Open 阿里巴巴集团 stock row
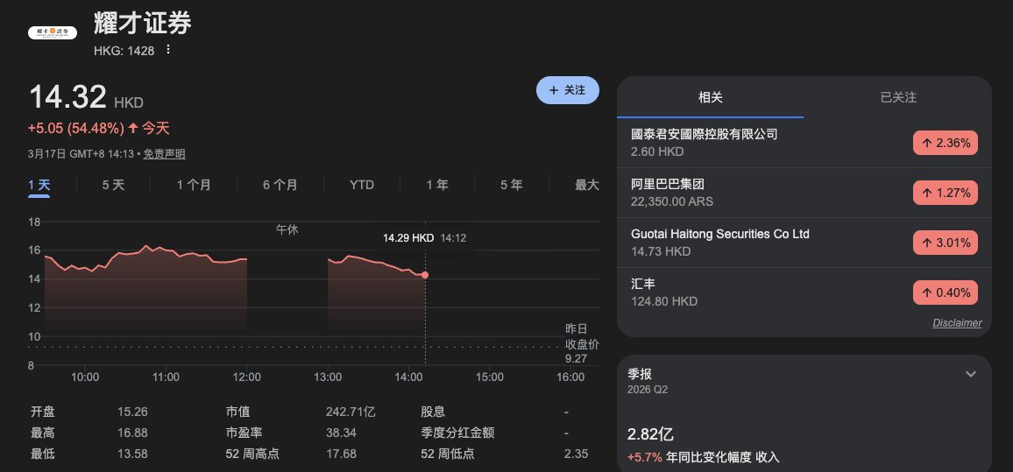The image size is (1013, 472). [804, 193]
